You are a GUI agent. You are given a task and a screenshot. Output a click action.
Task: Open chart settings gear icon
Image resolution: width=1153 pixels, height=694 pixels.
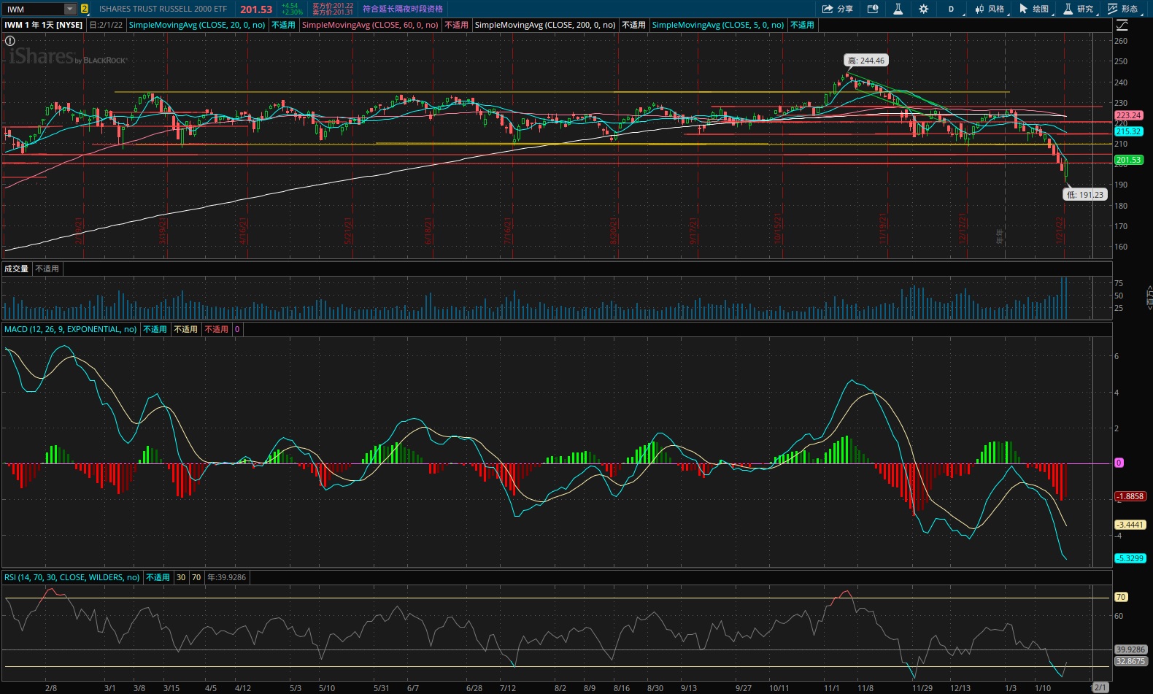924,9
